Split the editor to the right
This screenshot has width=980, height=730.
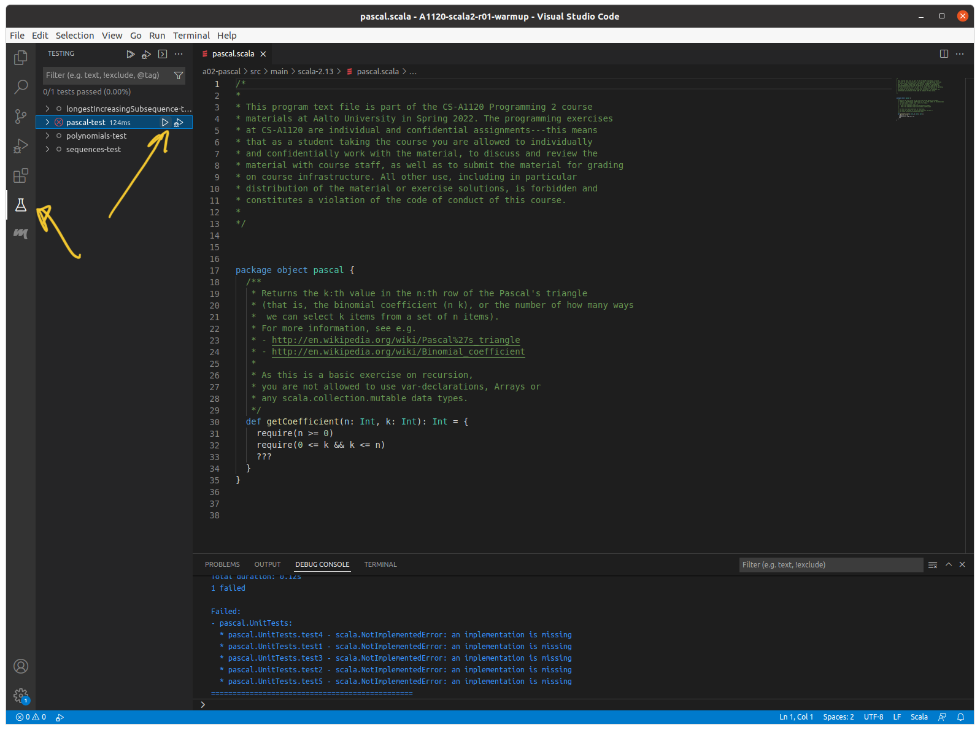tap(944, 54)
